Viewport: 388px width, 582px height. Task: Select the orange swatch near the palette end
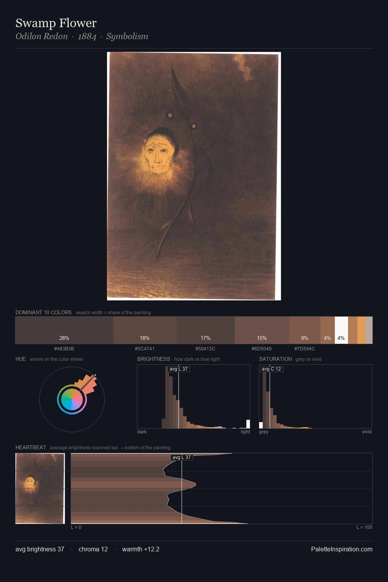point(361,330)
